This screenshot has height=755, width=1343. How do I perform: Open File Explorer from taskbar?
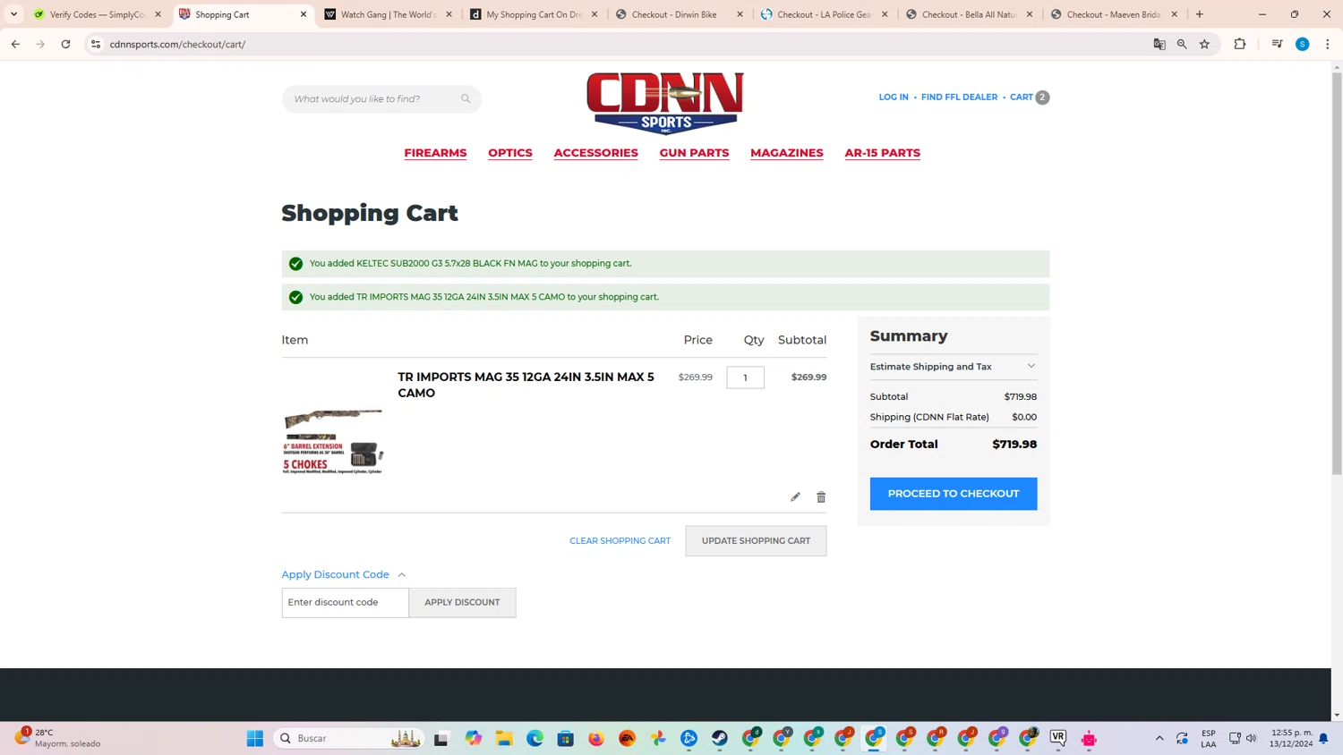click(504, 738)
